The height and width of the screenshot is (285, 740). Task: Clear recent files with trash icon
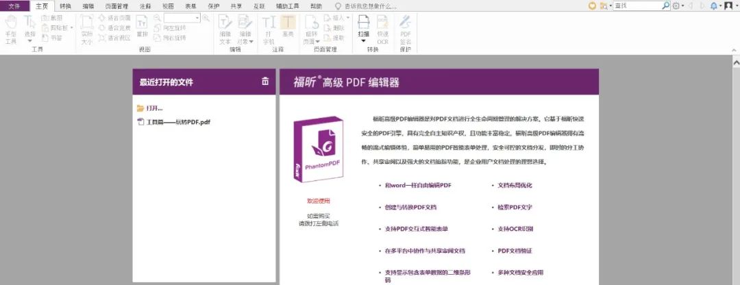(265, 81)
